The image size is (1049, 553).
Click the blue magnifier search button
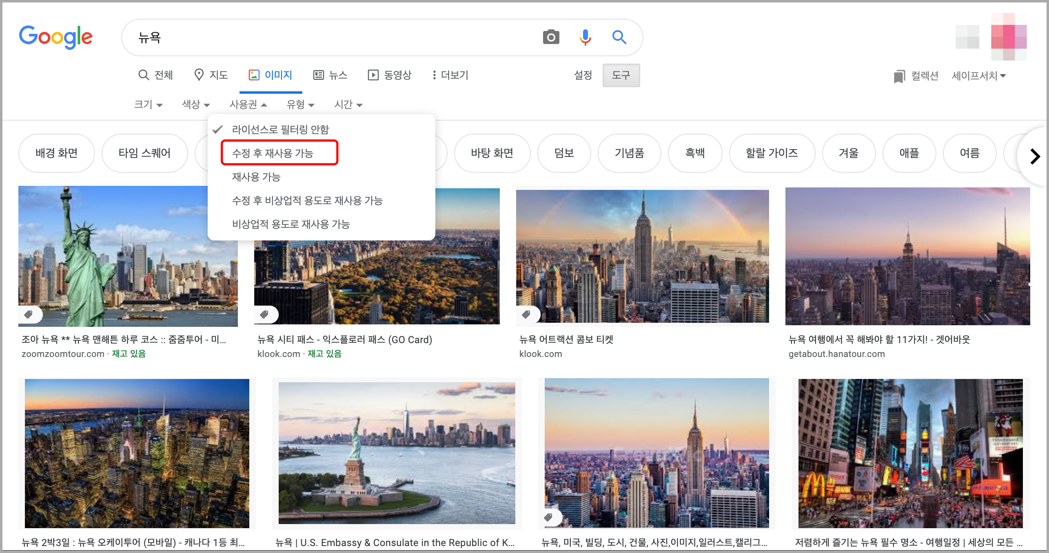pyautogui.click(x=619, y=37)
